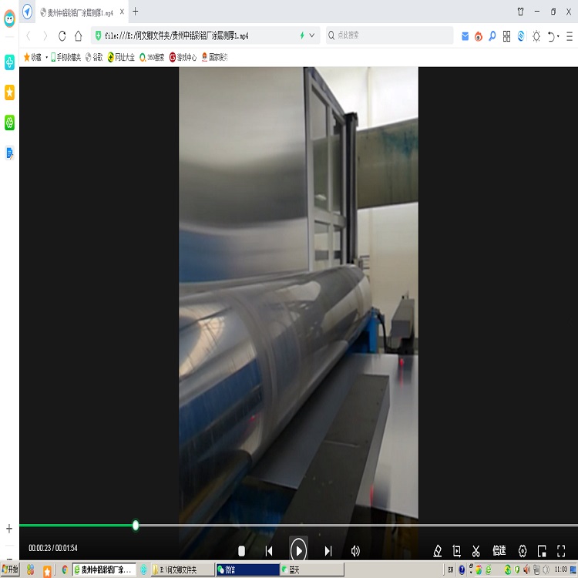The image size is (578, 578).
Task: Skip to the next video
Action: coord(328,551)
